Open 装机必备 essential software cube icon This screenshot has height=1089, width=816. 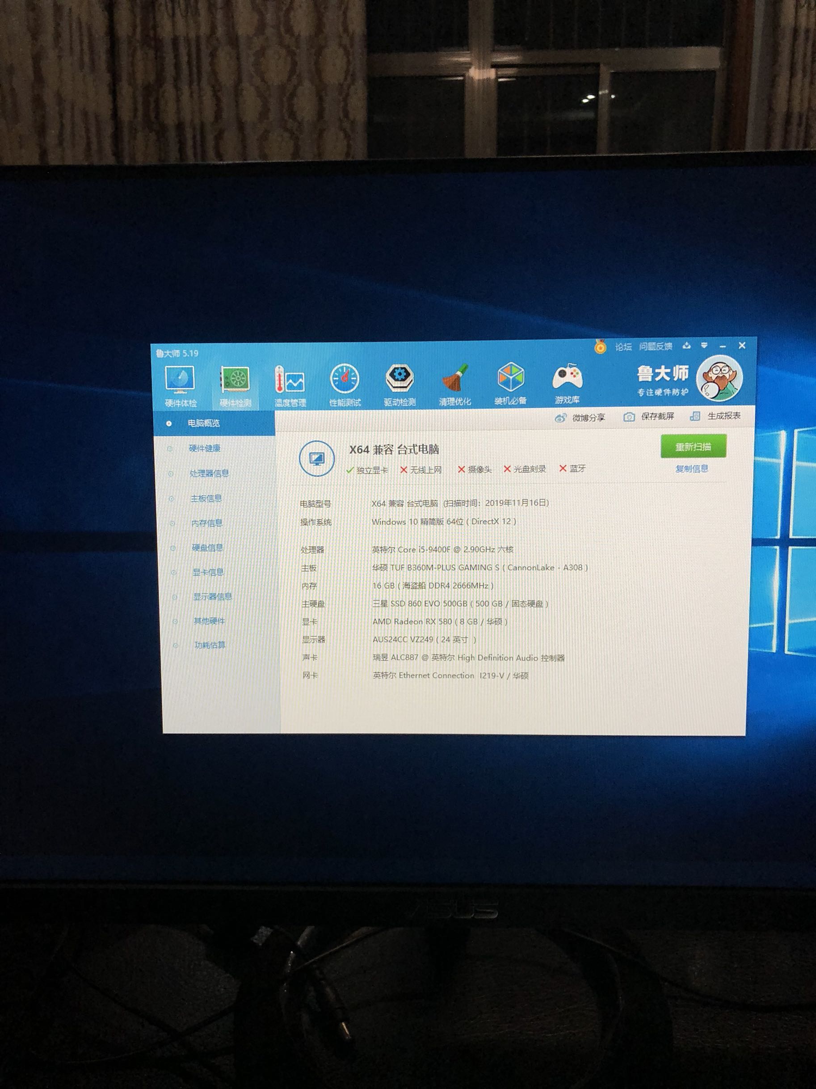510,384
